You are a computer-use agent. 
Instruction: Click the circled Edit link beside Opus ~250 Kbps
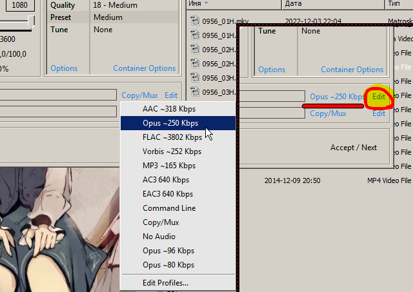[379, 97]
